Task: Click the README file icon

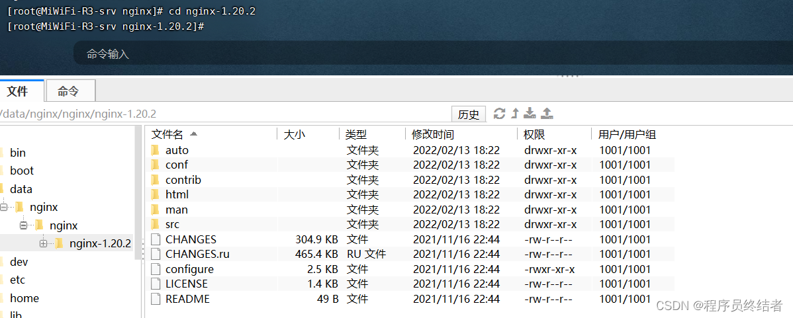Action: [x=156, y=299]
